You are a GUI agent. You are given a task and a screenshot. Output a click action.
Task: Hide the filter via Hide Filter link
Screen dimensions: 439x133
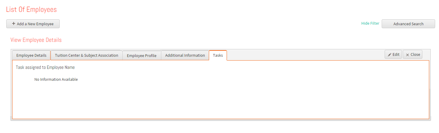(370, 23)
